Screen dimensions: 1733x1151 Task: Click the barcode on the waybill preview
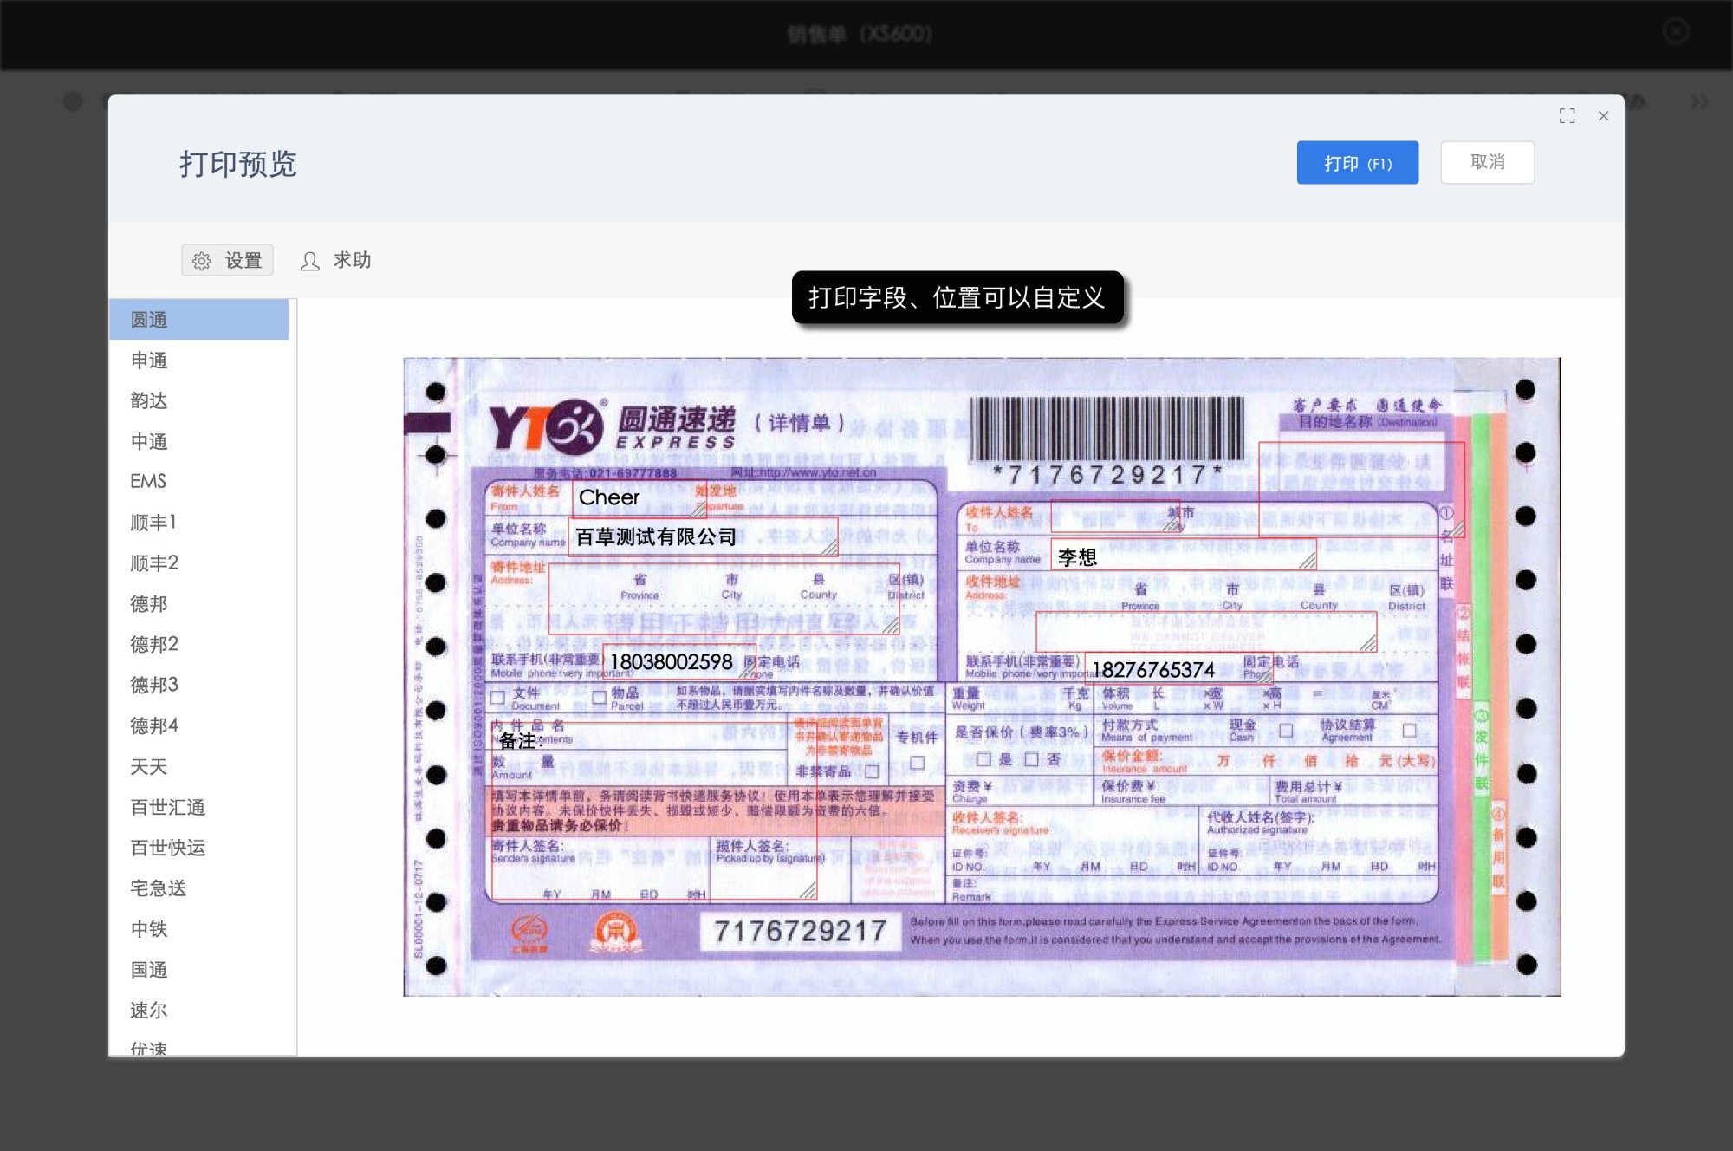[1107, 430]
